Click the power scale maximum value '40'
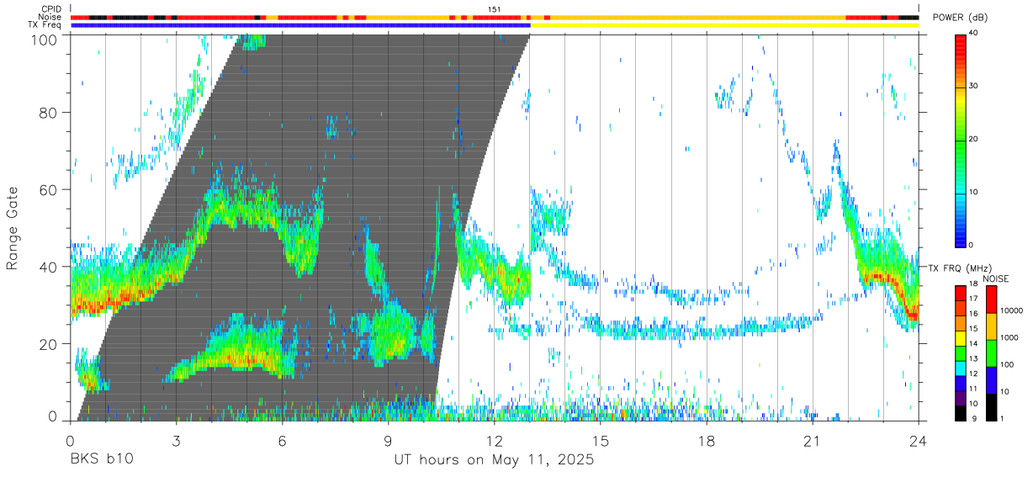Image resolution: width=1033 pixels, height=477 pixels. coord(973,34)
